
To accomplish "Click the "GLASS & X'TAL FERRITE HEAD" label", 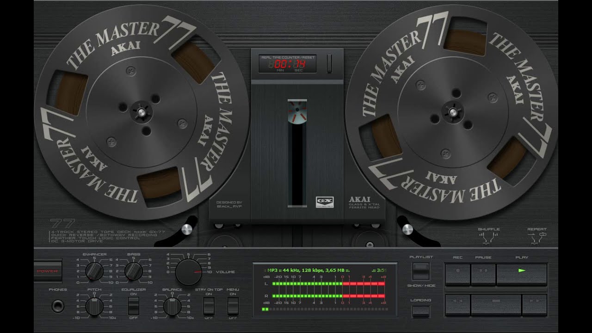I will pos(364,205).
